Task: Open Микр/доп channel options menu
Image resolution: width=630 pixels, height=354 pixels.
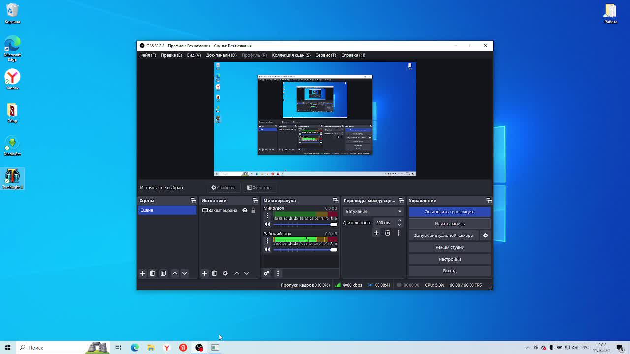Action: (267, 215)
